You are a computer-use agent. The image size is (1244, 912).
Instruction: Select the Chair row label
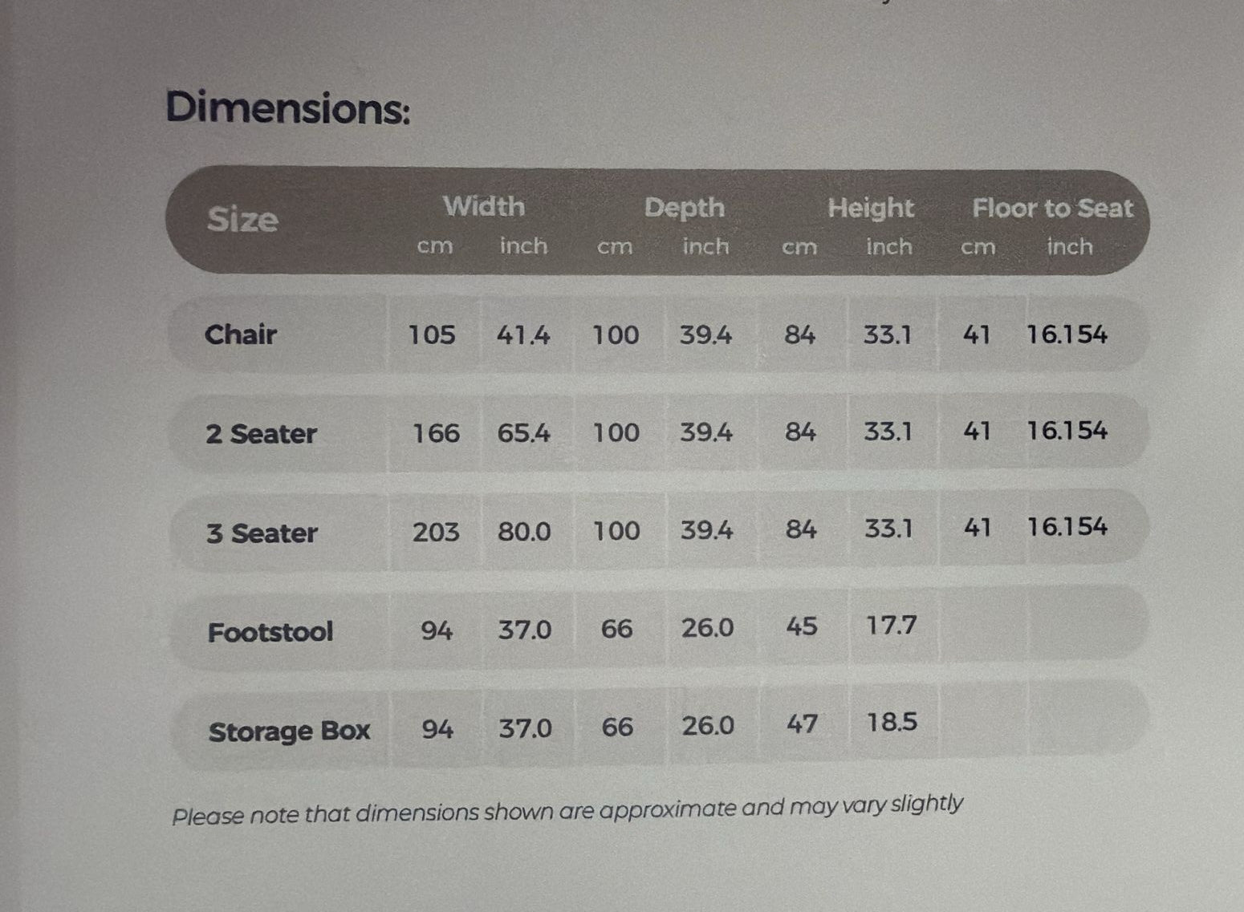tap(240, 334)
